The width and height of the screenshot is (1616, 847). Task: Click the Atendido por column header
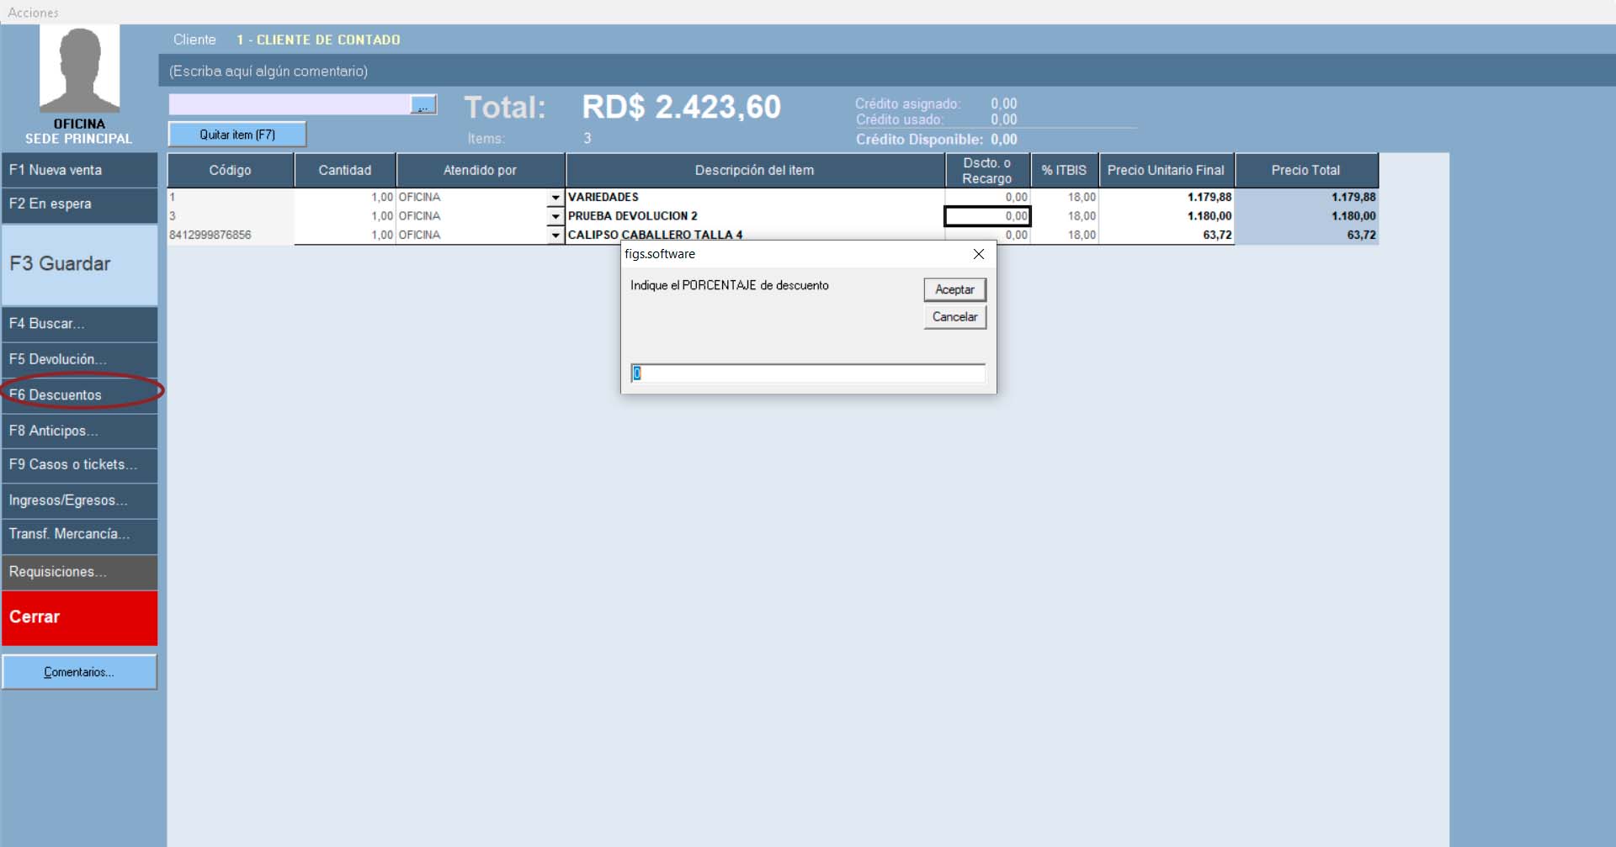click(x=481, y=170)
